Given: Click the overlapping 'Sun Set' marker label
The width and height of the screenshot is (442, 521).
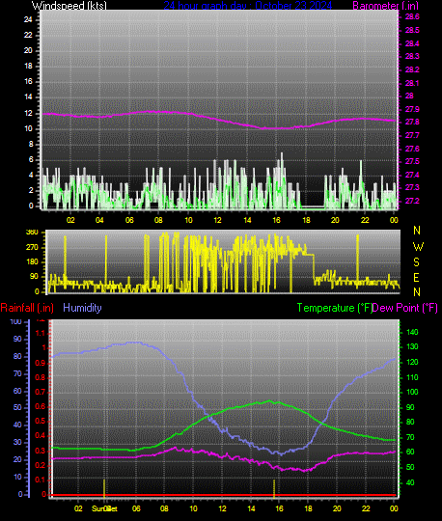Looking at the screenshot, I should tap(104, 508).
